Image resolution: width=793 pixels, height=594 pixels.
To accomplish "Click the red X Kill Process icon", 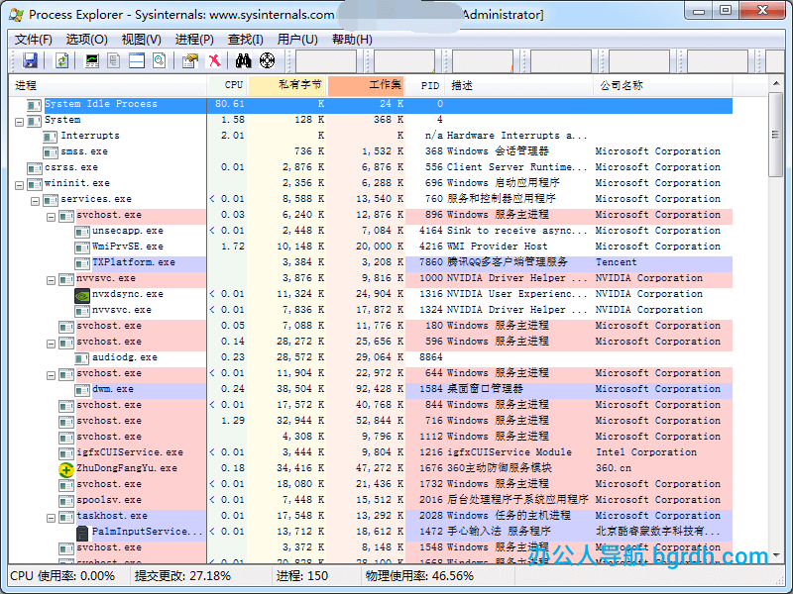I will coord(214,61).
